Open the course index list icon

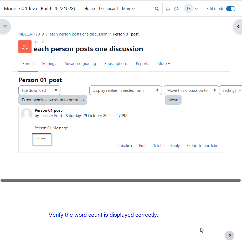[5, 27]
